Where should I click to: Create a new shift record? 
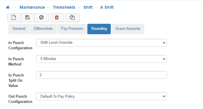14,17
